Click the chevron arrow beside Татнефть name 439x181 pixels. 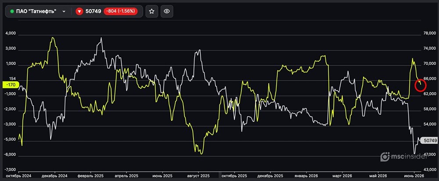[x=64, y=11]
